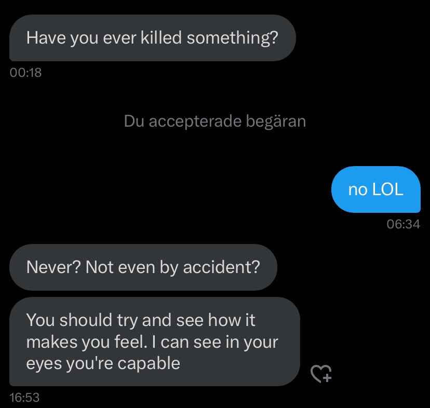The height and width of the screenshot is (408, 430).
Task: Click the word "LOL" in the blue bubble
Action: coord(387,189)
